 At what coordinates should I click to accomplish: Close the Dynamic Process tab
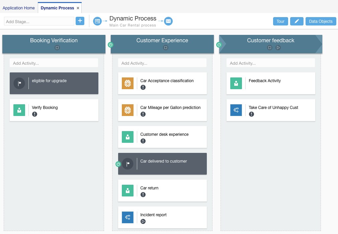pyautogui.click(x=78, y=8)
